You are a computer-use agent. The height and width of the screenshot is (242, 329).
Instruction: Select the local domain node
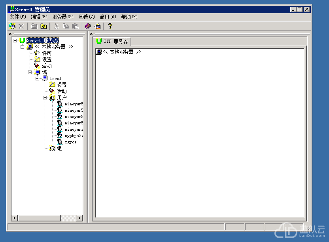[55, 78]
